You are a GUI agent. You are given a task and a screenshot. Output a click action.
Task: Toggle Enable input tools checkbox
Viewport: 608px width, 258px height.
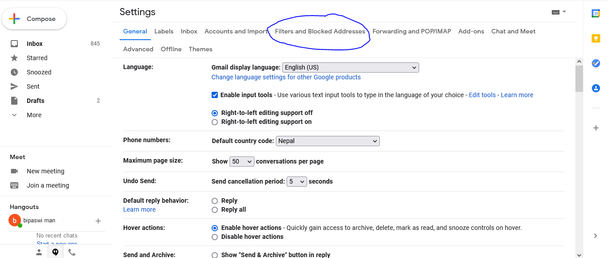(x=215, y=95)
